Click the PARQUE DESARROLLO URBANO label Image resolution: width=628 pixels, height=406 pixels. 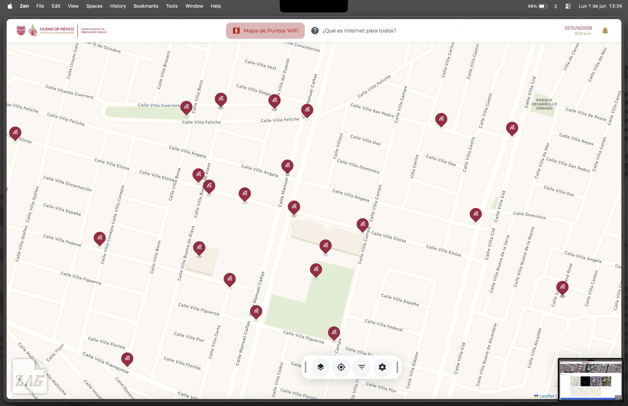pos(544,104)
